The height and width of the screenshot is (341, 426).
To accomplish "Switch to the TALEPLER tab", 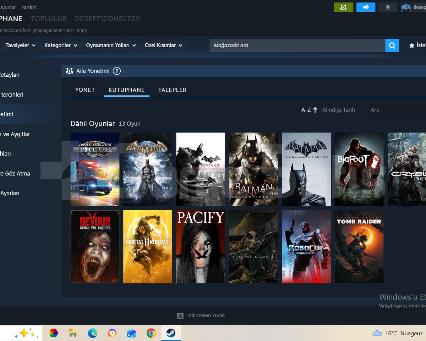I will pyautogui.click(x=172, y=90).
